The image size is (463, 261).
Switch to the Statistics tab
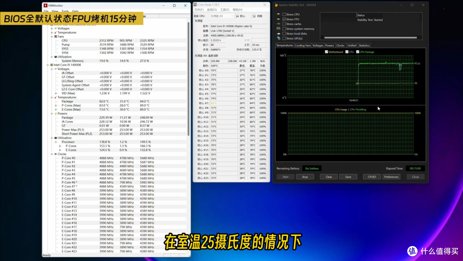[364, 45]
